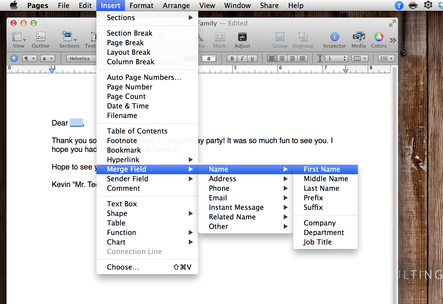Open the list style dropdown
The image size is (443, 304).
pos(387,58)
